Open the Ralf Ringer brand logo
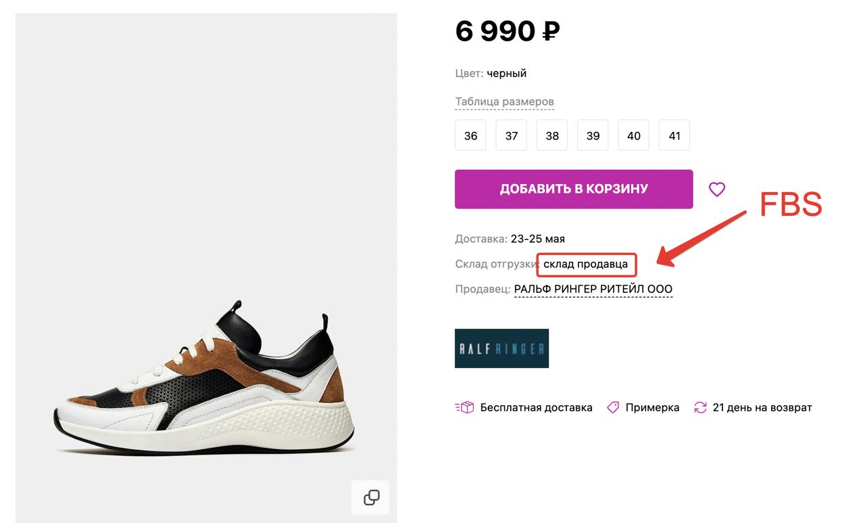 coord(501,348)
